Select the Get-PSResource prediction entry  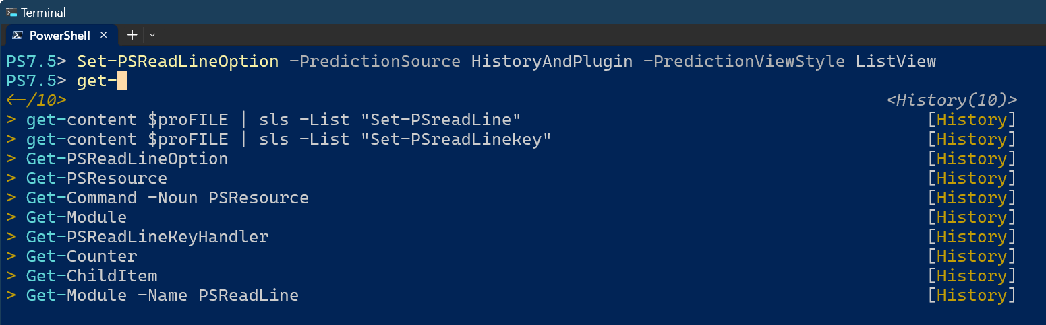96,178
